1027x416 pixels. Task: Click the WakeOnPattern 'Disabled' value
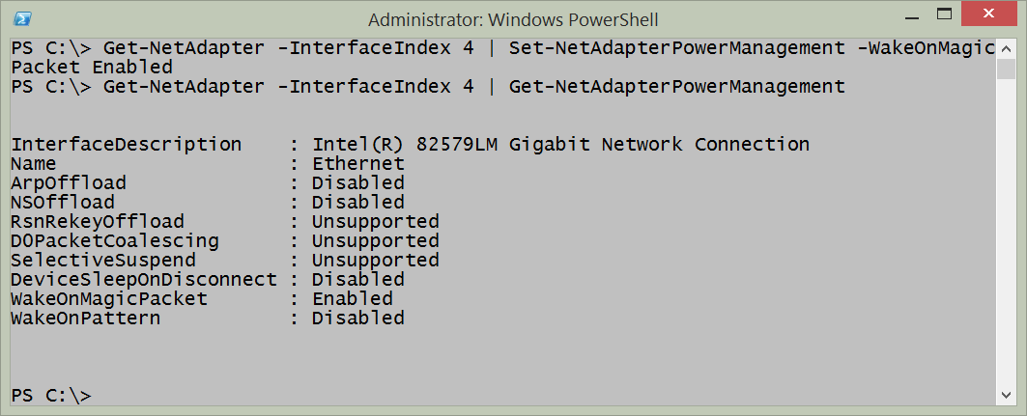coord(358,319)
